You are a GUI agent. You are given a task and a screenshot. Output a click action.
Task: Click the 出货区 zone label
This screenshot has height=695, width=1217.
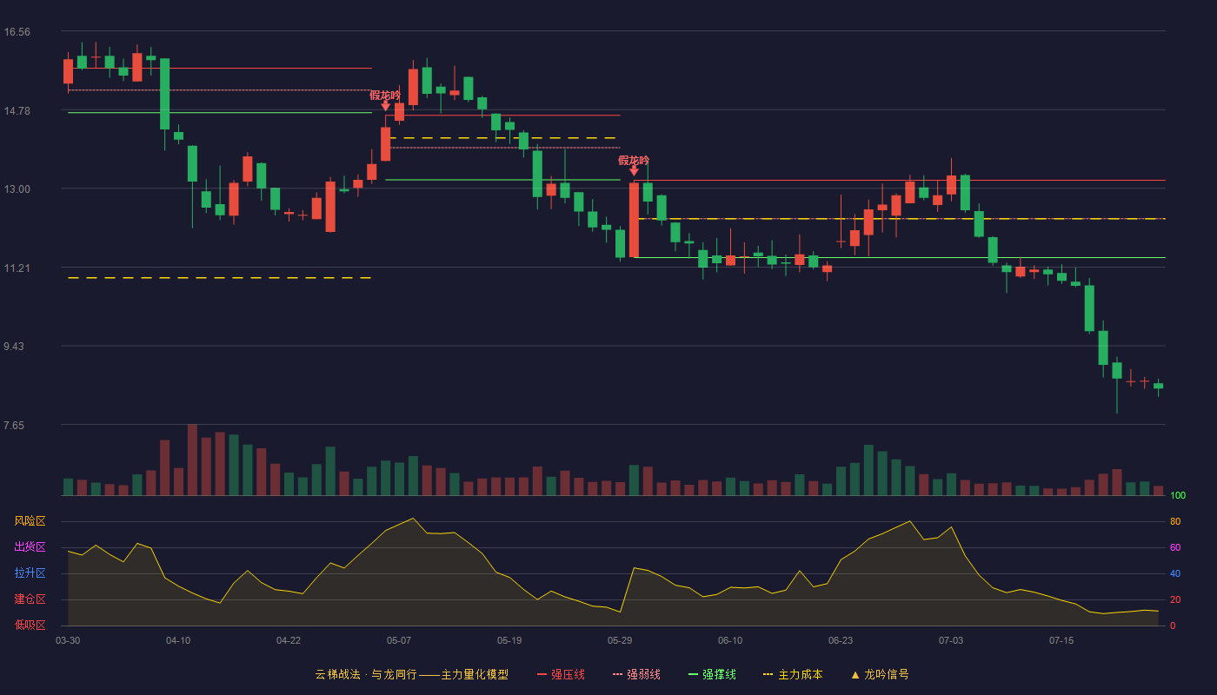click(x=30, y=547)
